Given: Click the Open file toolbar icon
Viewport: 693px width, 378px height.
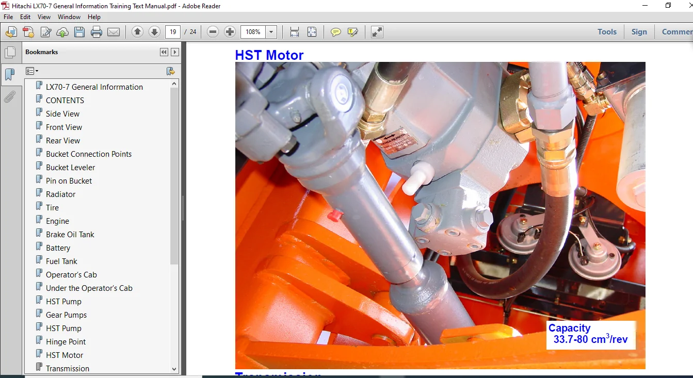Looking at the screenshot, I should click(x=11, y=32).
